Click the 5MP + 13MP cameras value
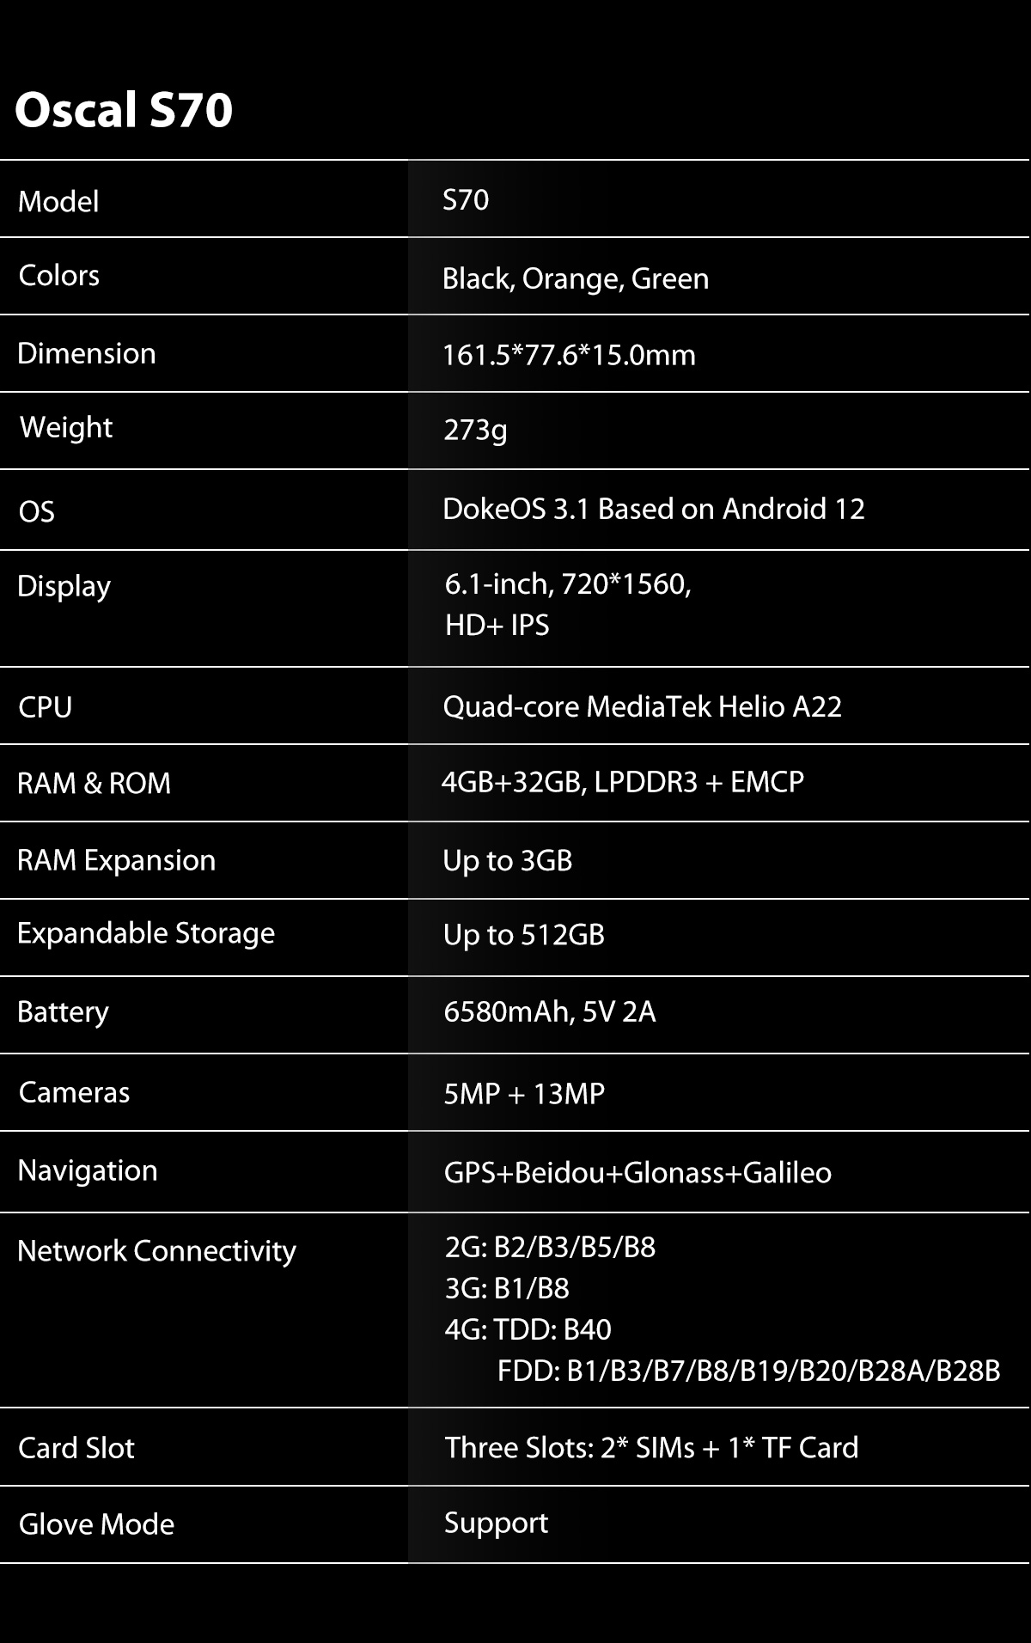 point(524,1093)
